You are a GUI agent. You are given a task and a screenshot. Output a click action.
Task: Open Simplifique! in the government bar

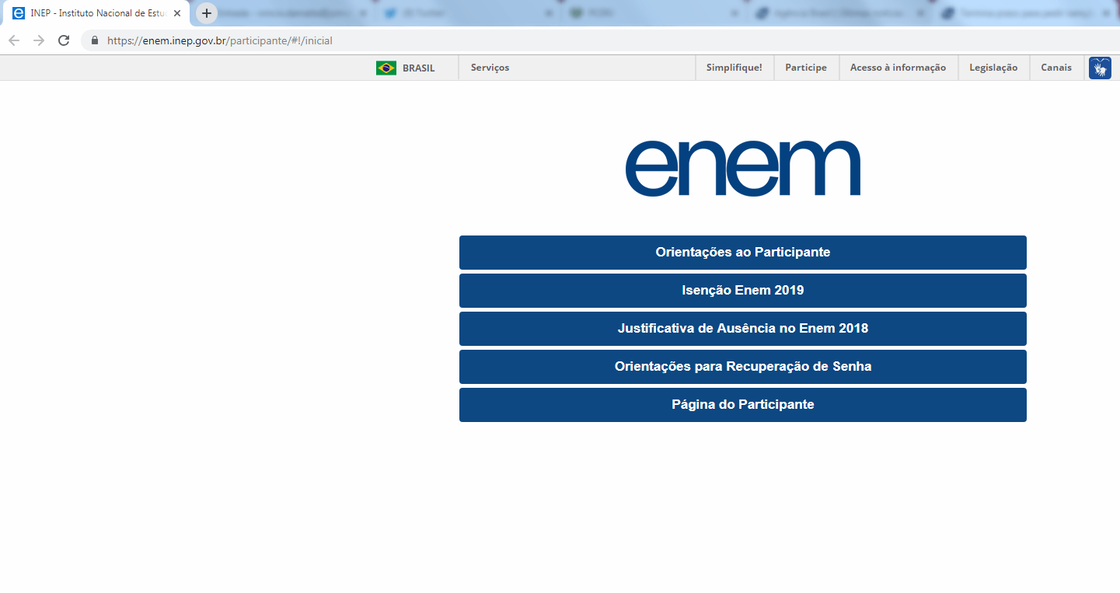point(734,68)
